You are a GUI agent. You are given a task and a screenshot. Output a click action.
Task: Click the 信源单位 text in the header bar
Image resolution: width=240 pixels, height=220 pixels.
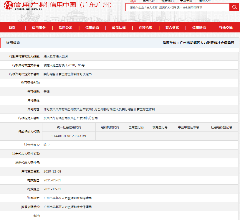point(198,43)
